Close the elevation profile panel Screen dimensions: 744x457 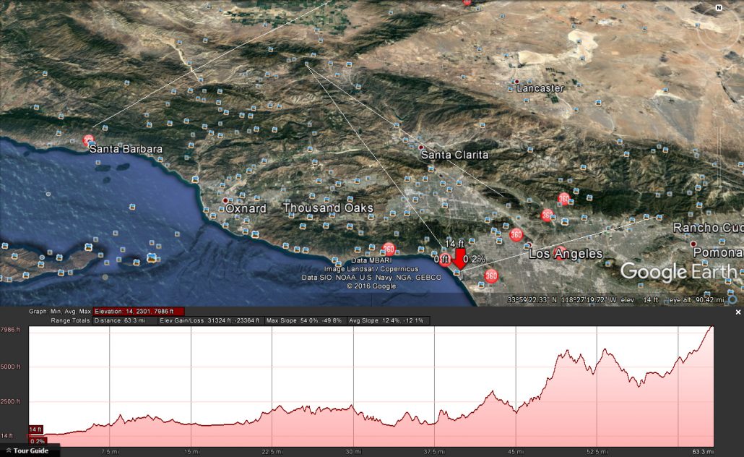pos(737,312)
